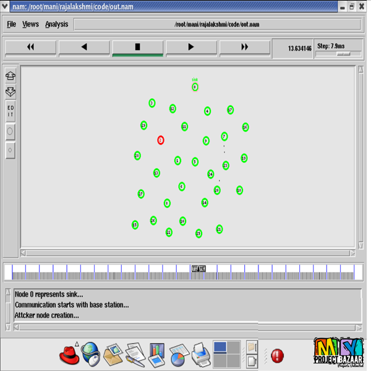
Task: Select node 10 in the topology
Action: tap(182, 221)
